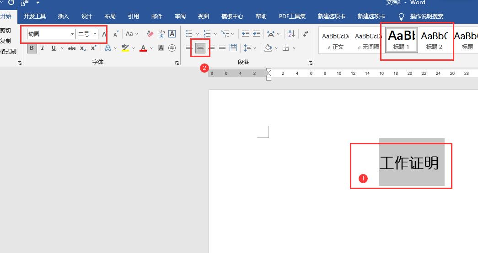The width and height of the screenshot is (478, 253).
Task: Open the 开始 ribbon tab
Action: tap(6, 16)
